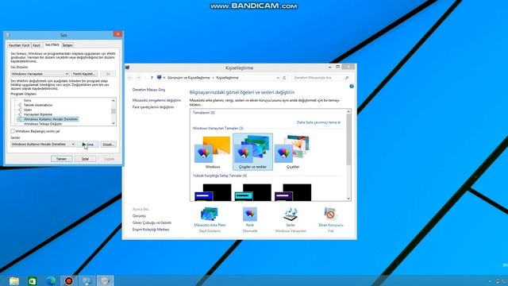
Task: Click the Farklı Kaydet button
Action: tap(84, 74)
